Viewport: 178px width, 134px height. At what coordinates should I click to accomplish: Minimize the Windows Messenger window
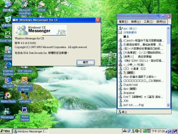click(x=157, y=16)
